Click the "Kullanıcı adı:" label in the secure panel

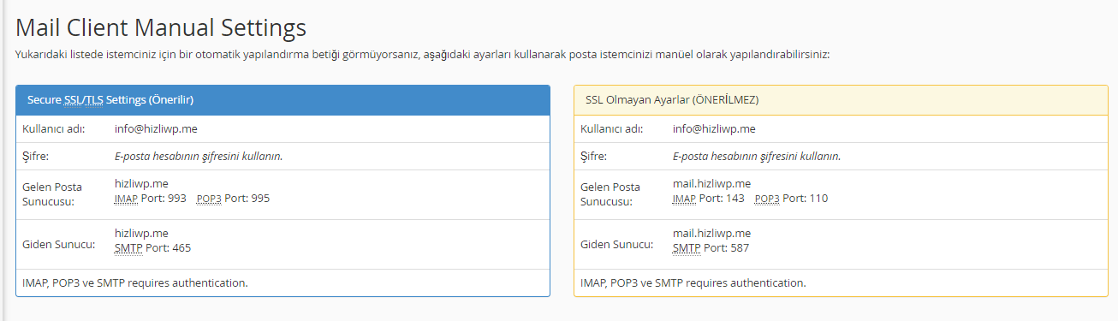(54, 129)
